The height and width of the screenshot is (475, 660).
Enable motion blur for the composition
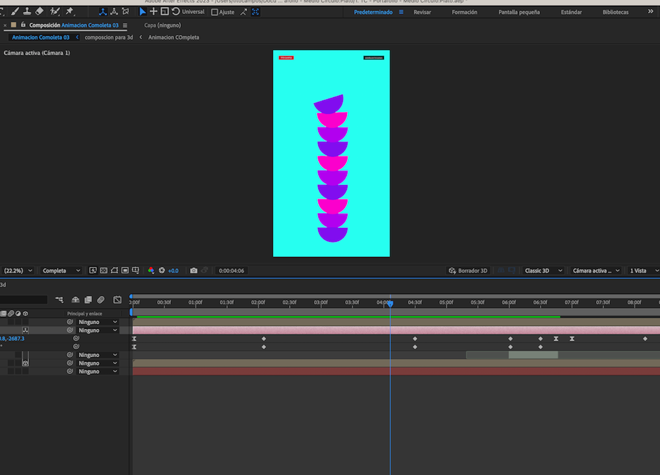(101, 300)
